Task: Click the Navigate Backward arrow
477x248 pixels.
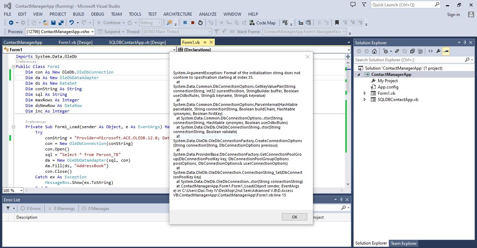Action: [x=11, y=23]
